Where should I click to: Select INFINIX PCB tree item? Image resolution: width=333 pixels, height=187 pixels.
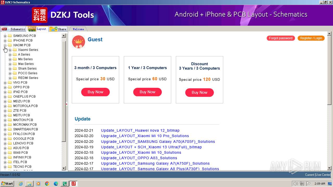22,157
